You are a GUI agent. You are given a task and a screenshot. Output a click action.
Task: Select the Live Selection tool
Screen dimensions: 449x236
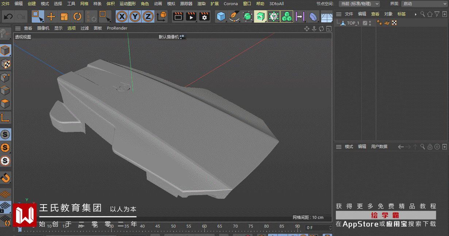38,16
